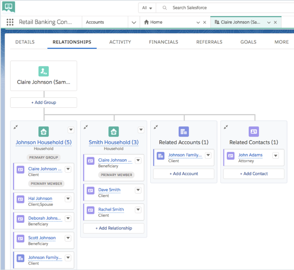
Task: Open the Rachel Smith contact link
Action: (111, 209)
